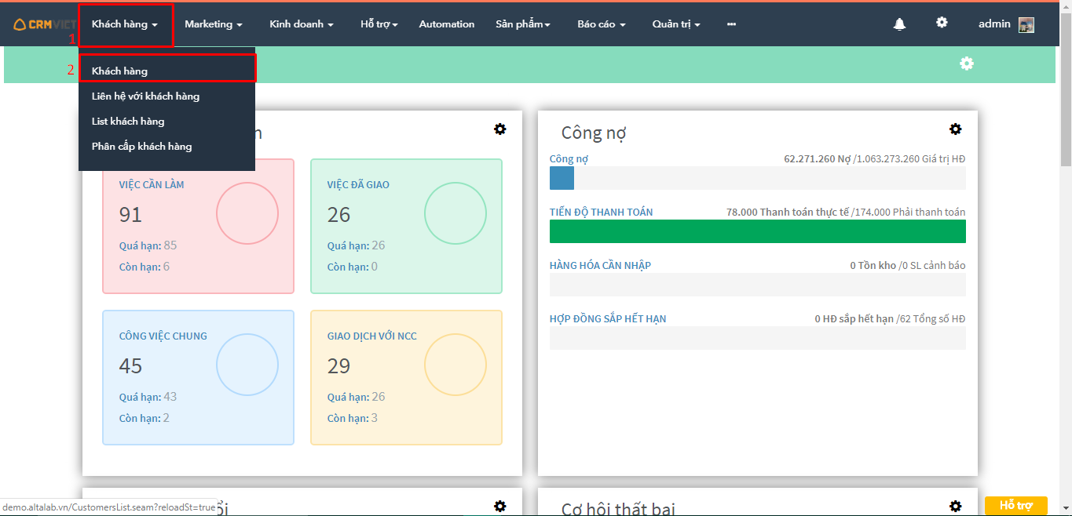The height and width of the screenshot is (516, 1072).
Task: Expand the Marketing dropdown menu
Action: point(214,24)
